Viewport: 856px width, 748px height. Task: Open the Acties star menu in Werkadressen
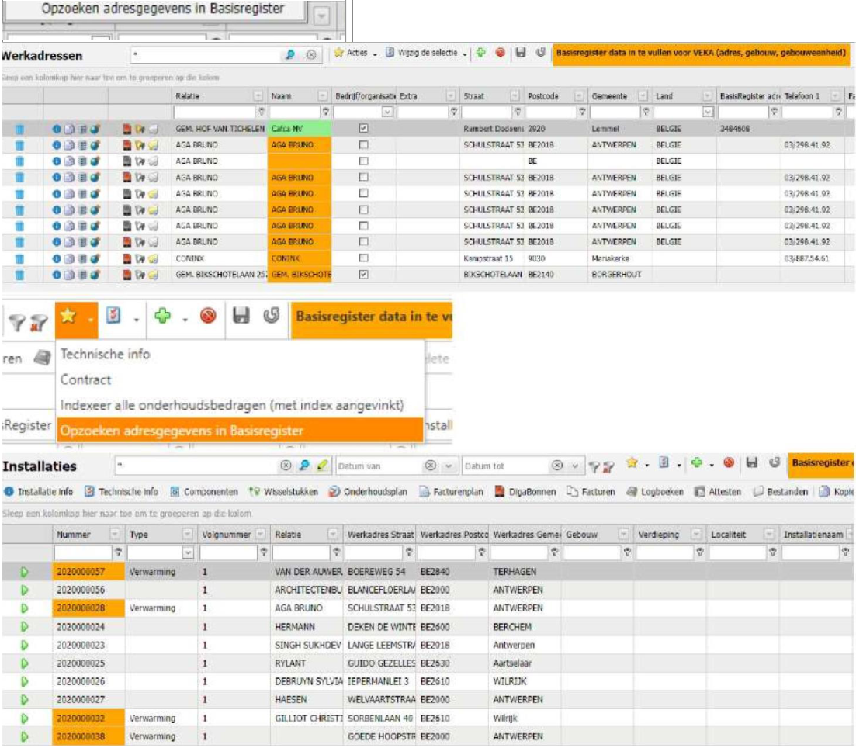[x=355, y=53]
